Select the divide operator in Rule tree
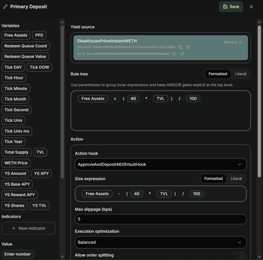 pyautogui.click(x=179, y=99)
